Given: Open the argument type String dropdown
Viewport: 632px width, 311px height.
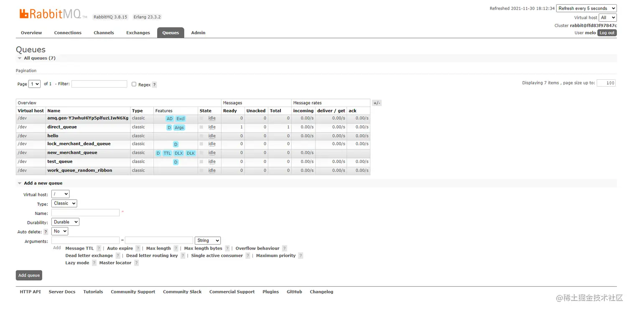Looking at the screenshot, I should (x=208, y=240).
